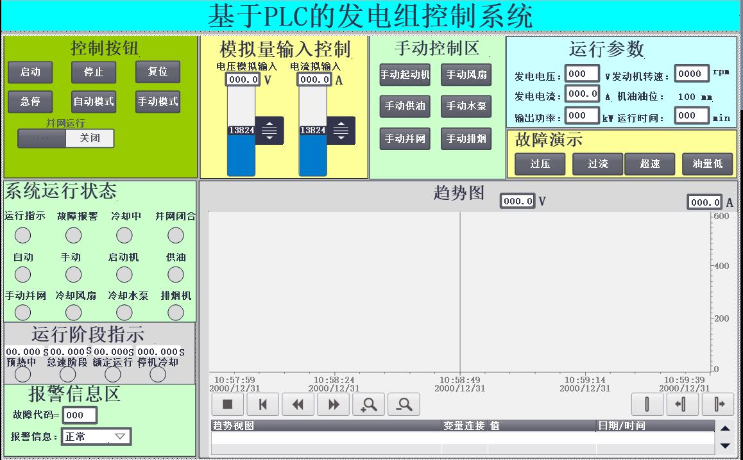Click the 手动 indicator lamp
This screenshot has width=743, height=460.
point(73,274)
